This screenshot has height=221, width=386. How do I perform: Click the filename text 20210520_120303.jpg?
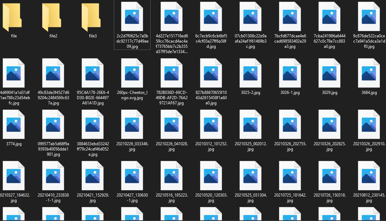(x=211, y=198)
